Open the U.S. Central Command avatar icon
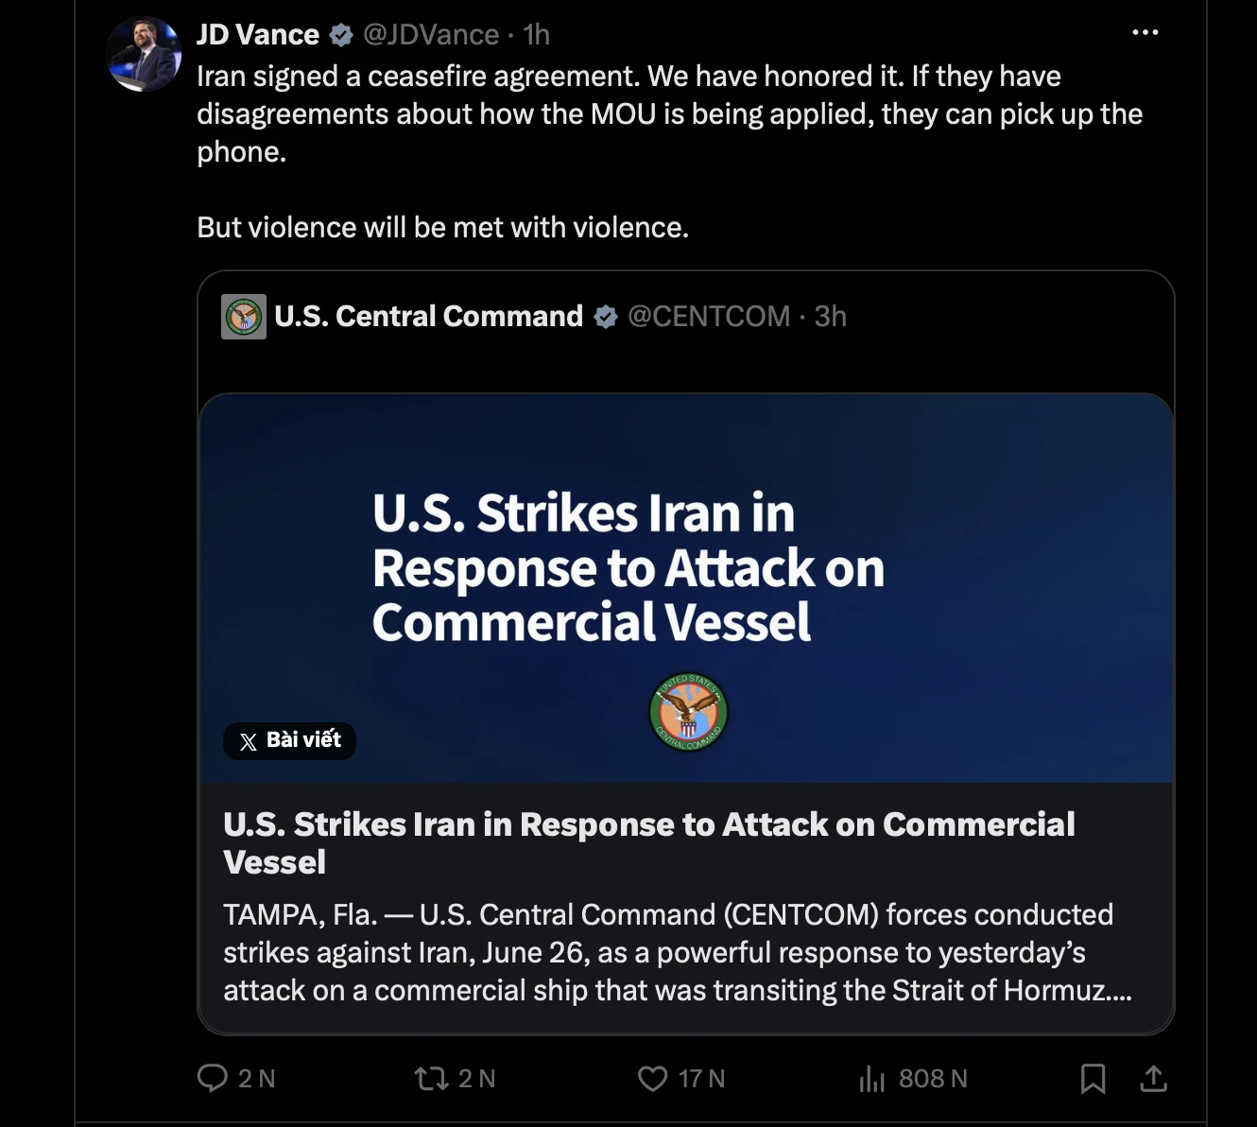The width and height of the screenshot is (1257, 1127). 244,317
